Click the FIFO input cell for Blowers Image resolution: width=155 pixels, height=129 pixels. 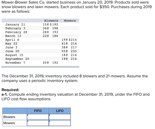click(38, 117)
